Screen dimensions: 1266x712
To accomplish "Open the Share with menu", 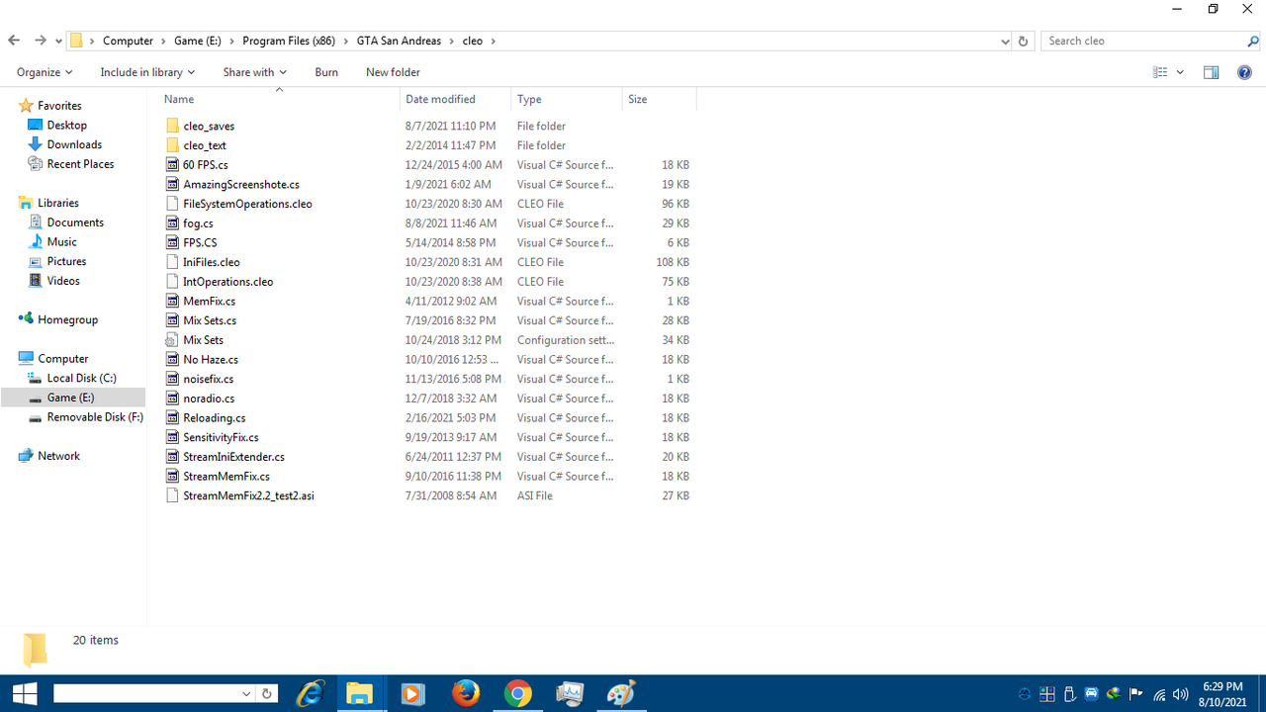I will tap(254, 72).
